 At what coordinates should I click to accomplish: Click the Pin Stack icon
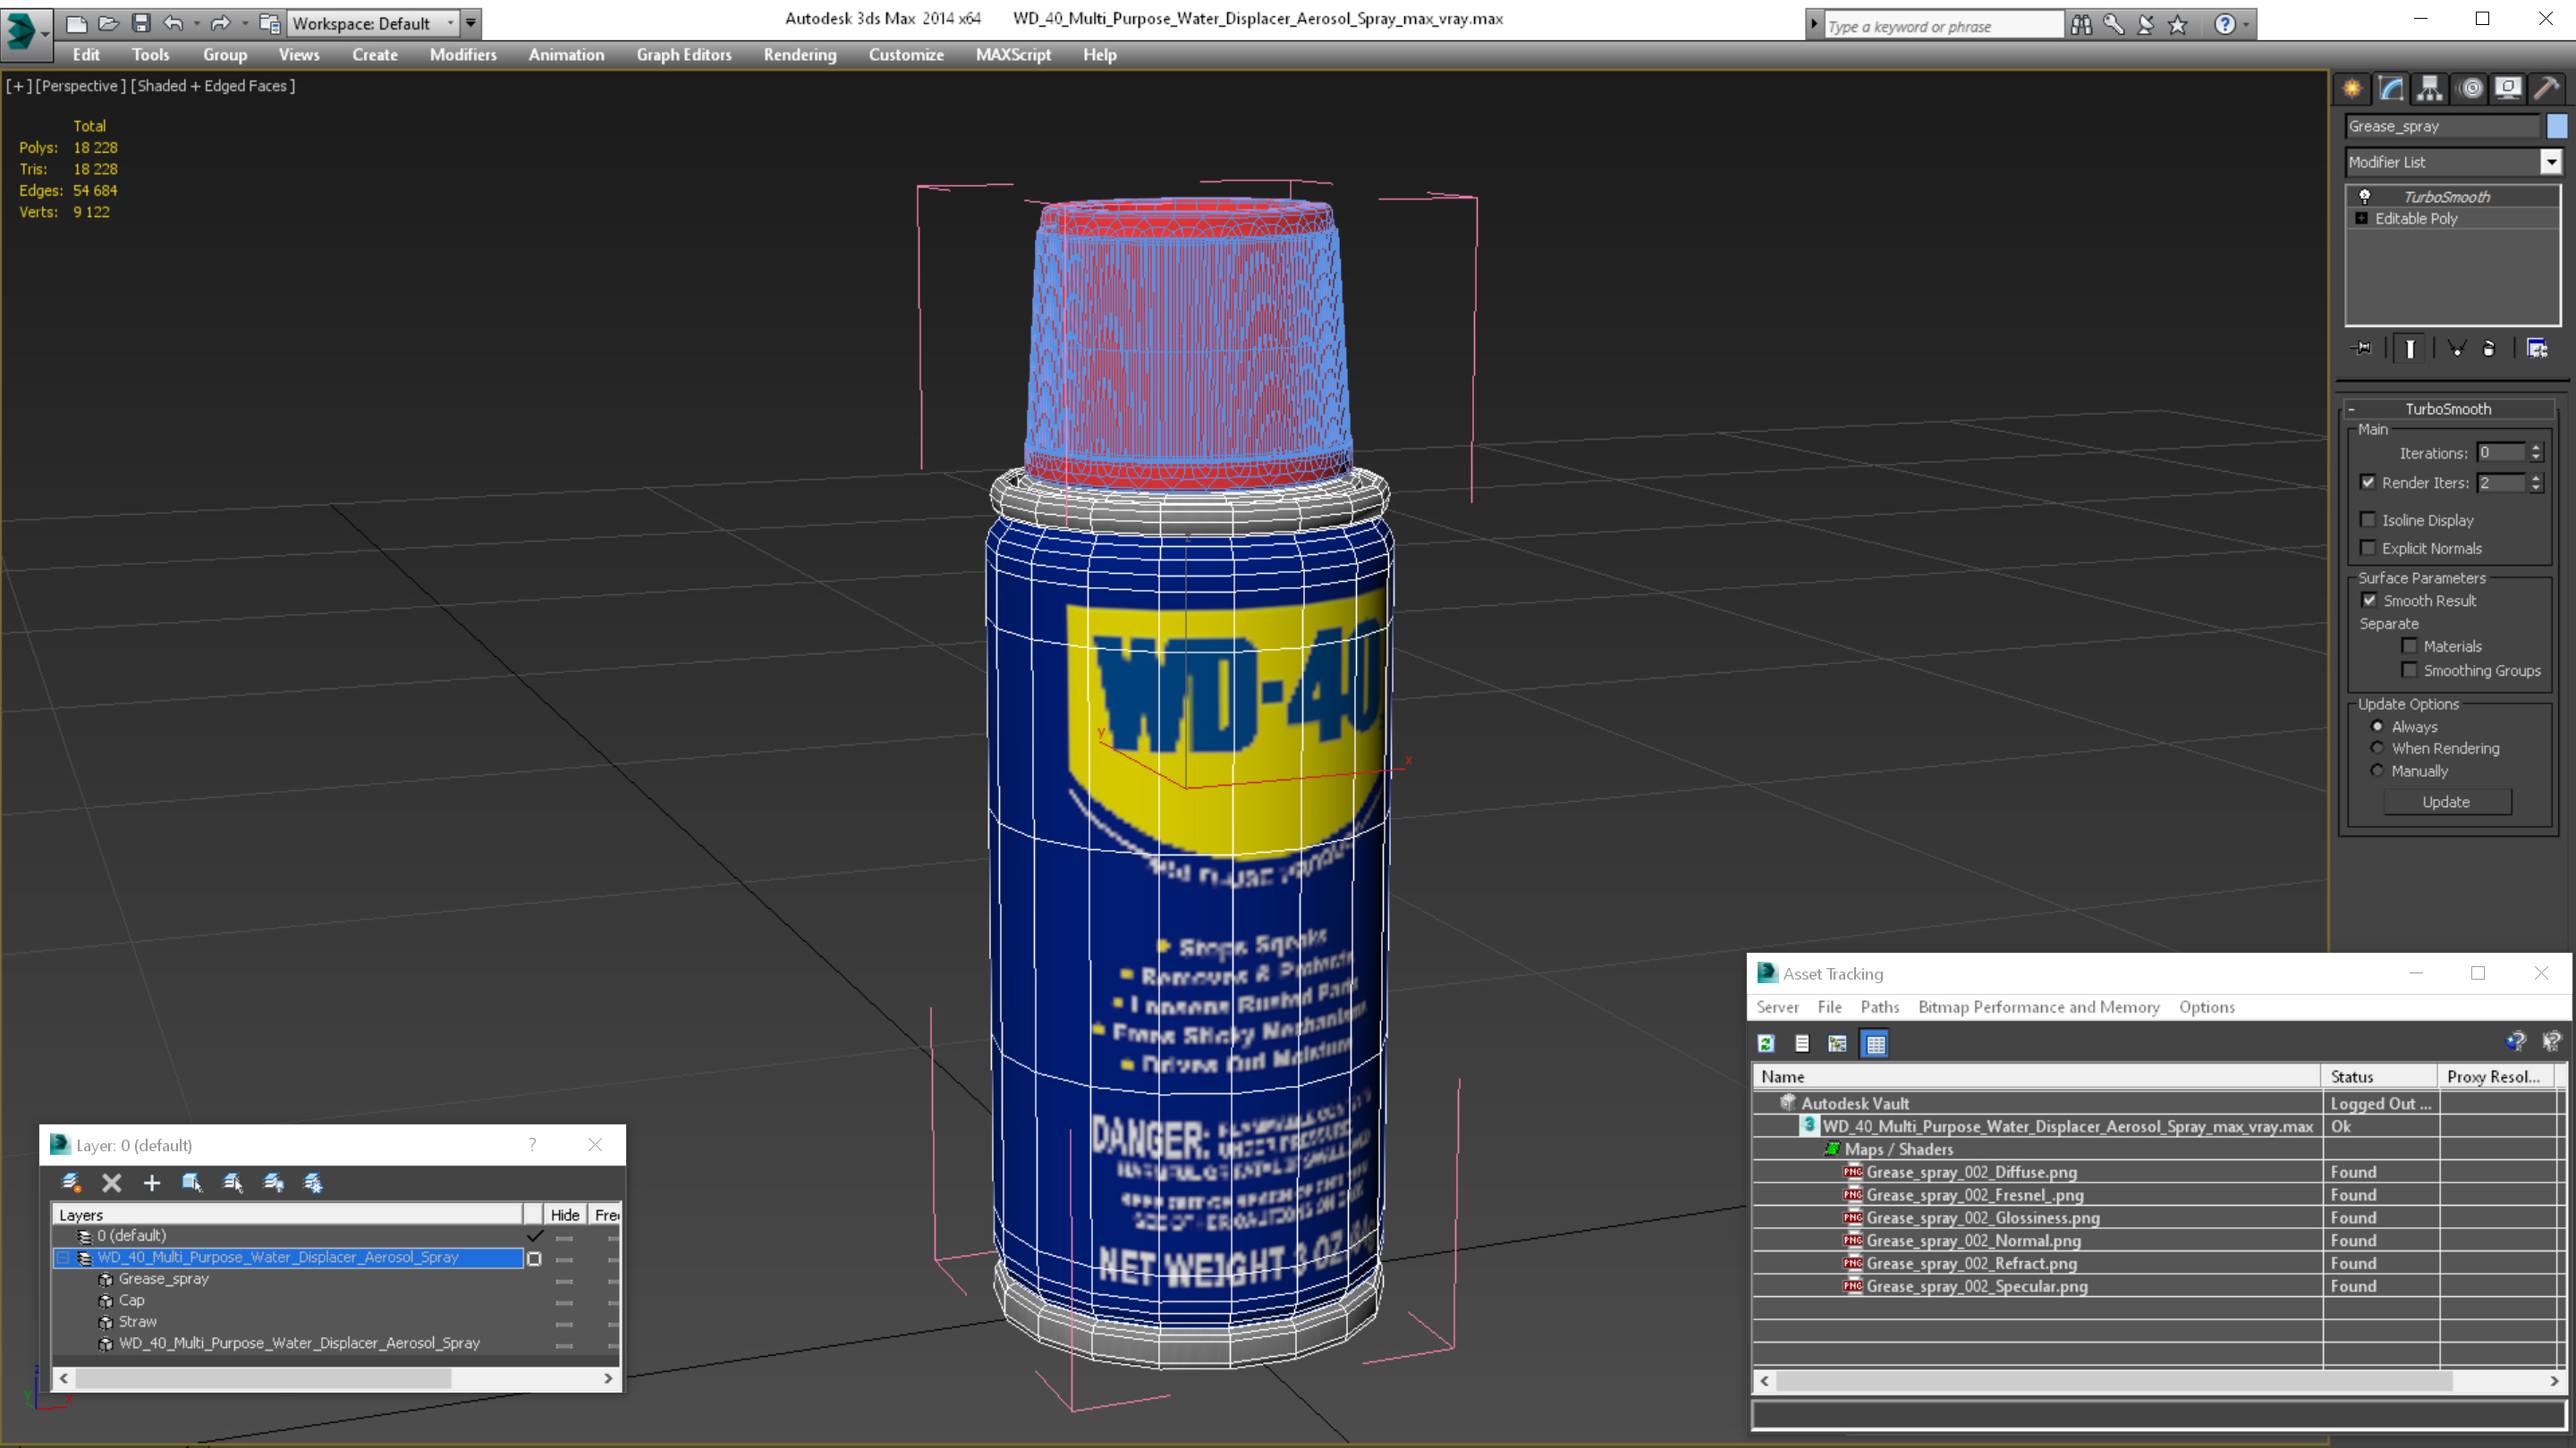2362,348
